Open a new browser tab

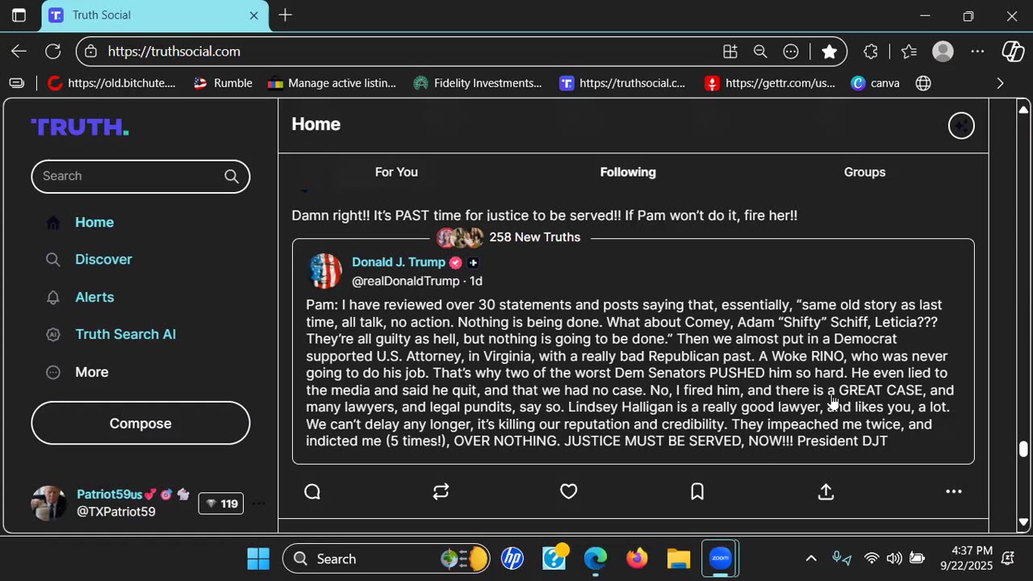tap(285, 15)
